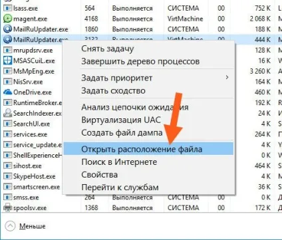Click PID 4168 cell
The height and width of the screenshot is (240, 282).
(x=91, y=19)
